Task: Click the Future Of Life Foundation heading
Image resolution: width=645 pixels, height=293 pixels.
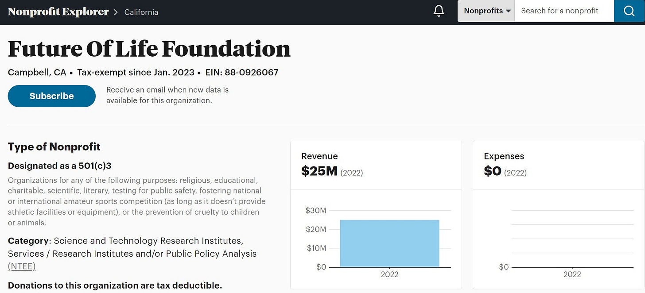Action: (149, 49)
